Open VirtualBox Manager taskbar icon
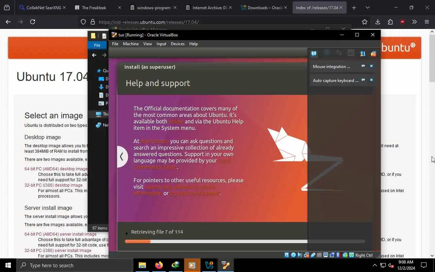The width and height of the screenshot is (435, 272). 209,265
